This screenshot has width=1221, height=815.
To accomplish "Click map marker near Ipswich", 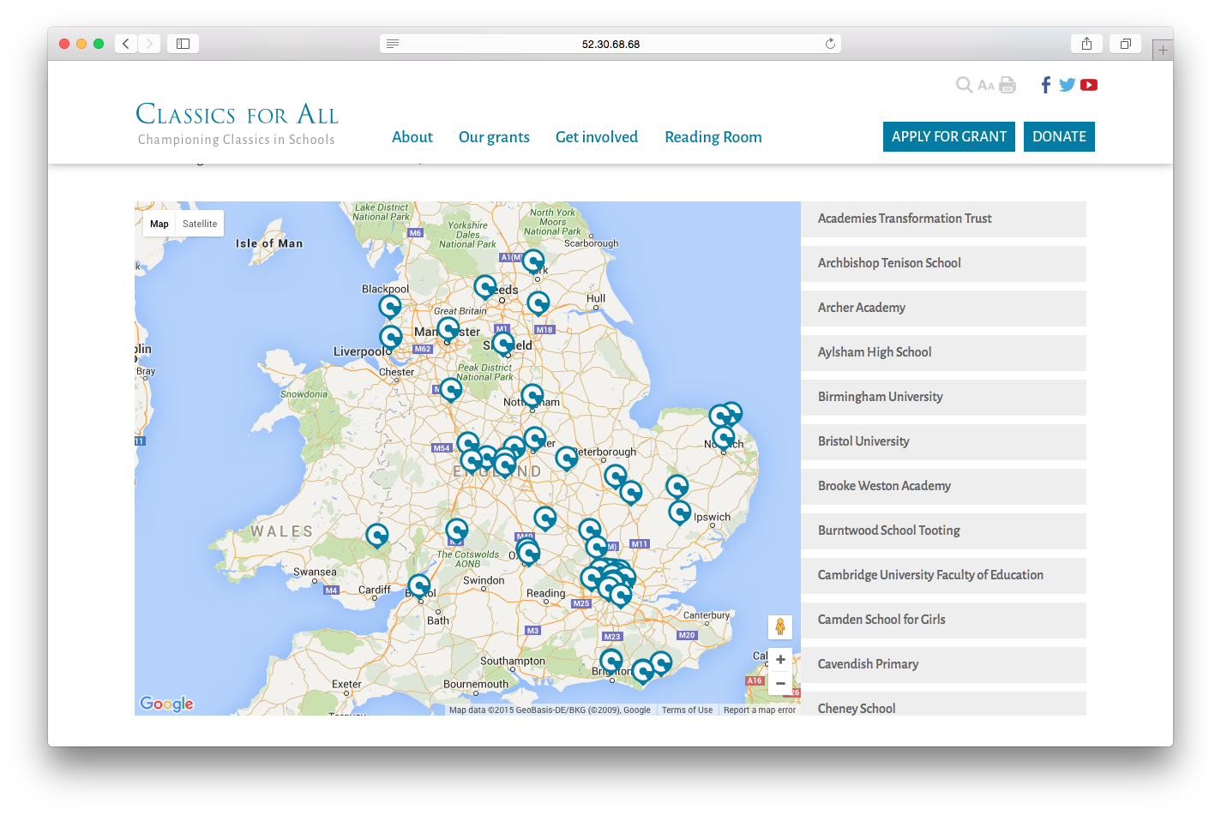I will click(680, 512).
